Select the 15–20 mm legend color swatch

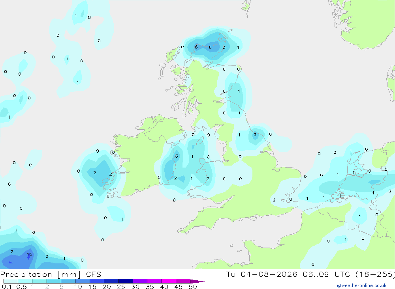tap(97, 281)
